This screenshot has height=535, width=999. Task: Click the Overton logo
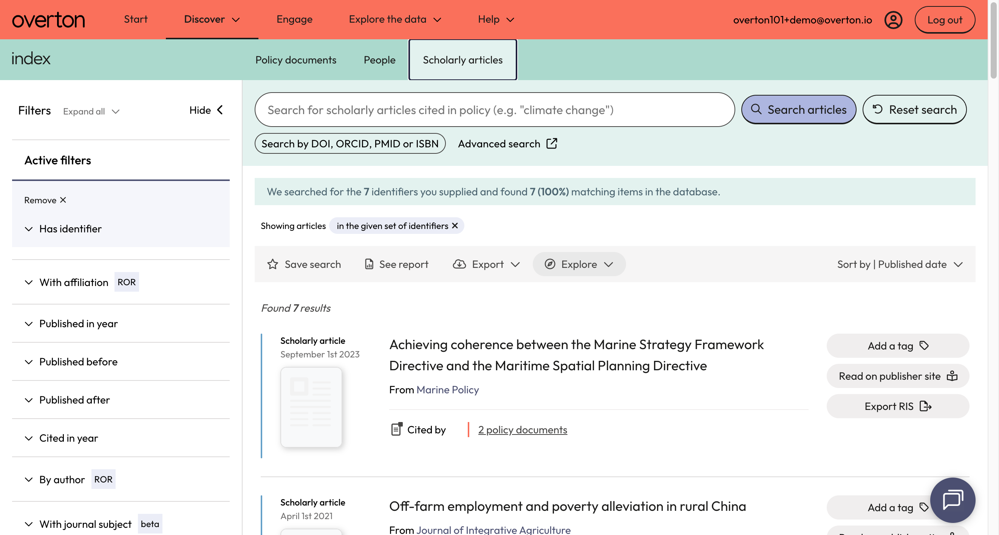[48, 20]
